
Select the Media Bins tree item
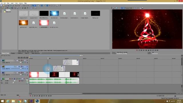8,12
